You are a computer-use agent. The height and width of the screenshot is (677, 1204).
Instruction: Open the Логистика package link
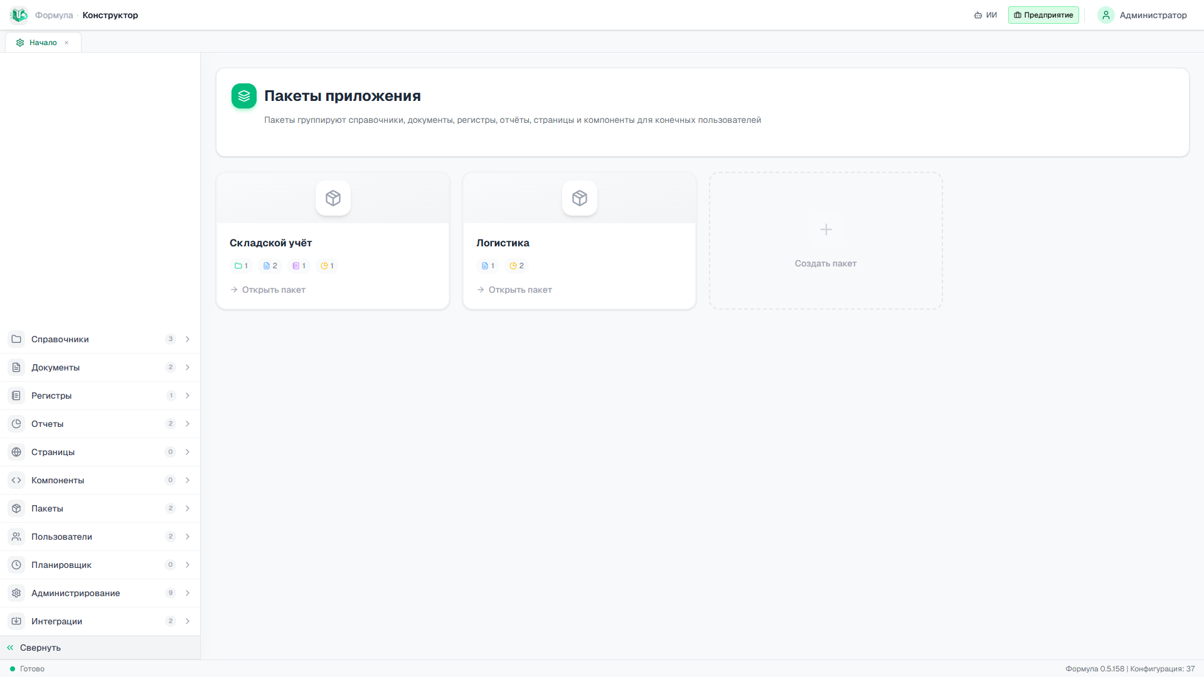[x=514, y=290]
